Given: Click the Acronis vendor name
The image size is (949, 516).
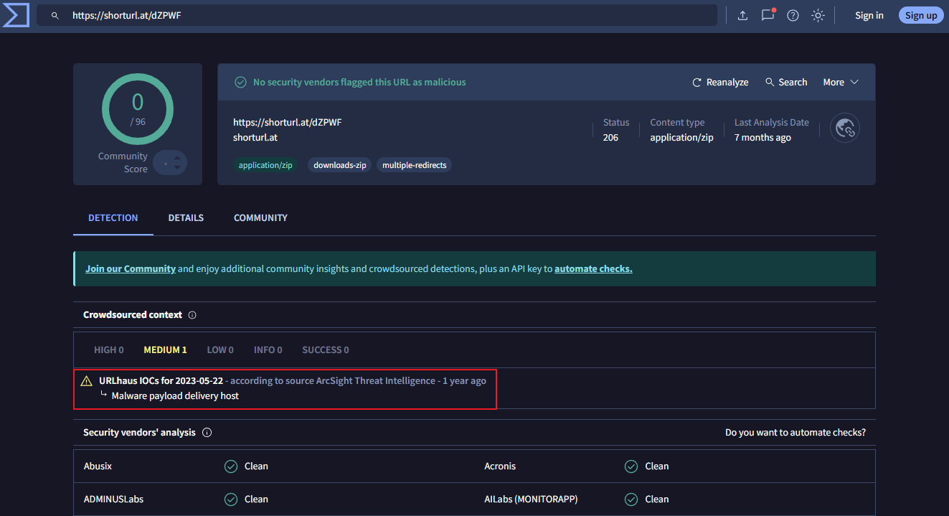Looking at the screenshot, I should point(500,466).
